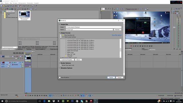The height and width of the screenshot is (103, 183).
Task: Click Play on the timeline transport bar
Action: (33, 96)
